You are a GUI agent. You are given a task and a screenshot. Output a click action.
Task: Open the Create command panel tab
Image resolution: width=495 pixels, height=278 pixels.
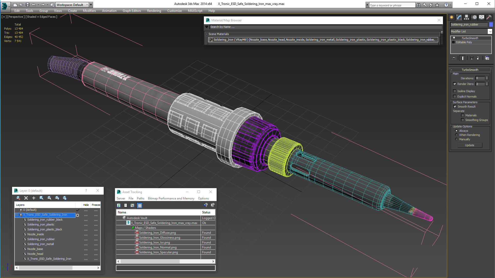[452, 17]
